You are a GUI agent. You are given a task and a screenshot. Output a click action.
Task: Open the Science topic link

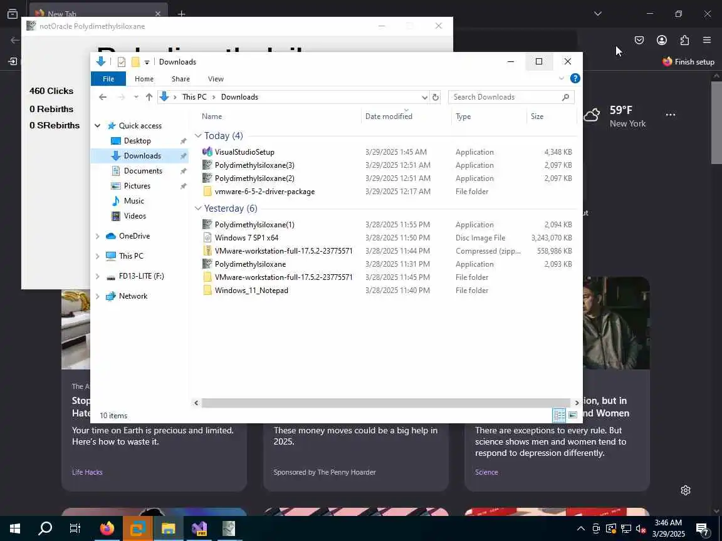tap(486, 473)
